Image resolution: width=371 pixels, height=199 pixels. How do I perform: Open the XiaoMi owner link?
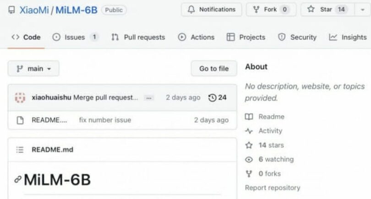coord(35,10)
